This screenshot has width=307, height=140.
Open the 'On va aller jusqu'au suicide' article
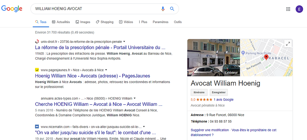95,132
